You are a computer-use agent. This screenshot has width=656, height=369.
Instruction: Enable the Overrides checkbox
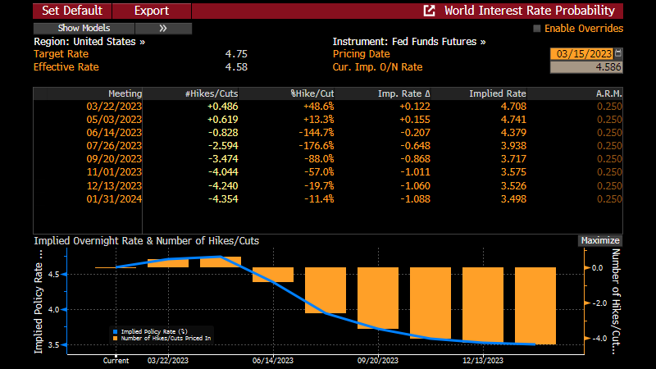click(537, 28)
